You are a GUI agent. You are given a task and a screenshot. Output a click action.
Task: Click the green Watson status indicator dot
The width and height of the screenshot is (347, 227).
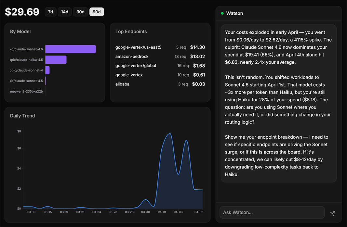click(222, 13)
